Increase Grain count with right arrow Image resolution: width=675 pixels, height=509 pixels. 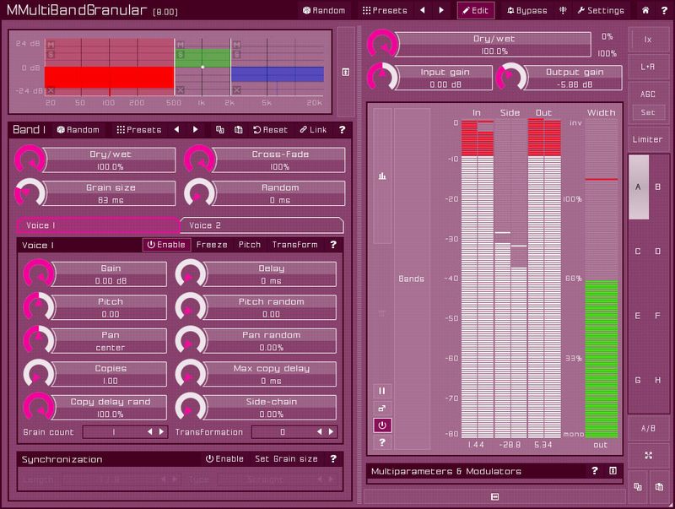161,431
